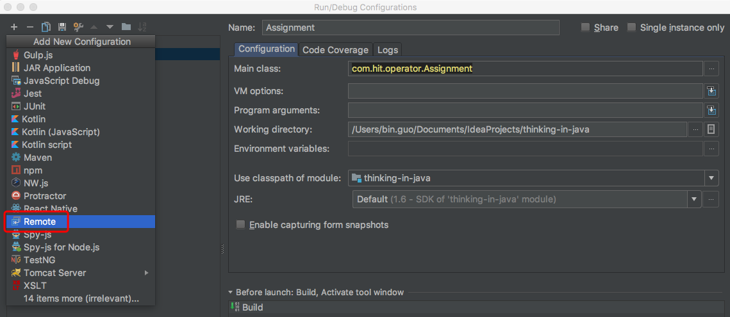Click the plus icon to add configuration
Screen dimensions: 730x317
point(14,27)
